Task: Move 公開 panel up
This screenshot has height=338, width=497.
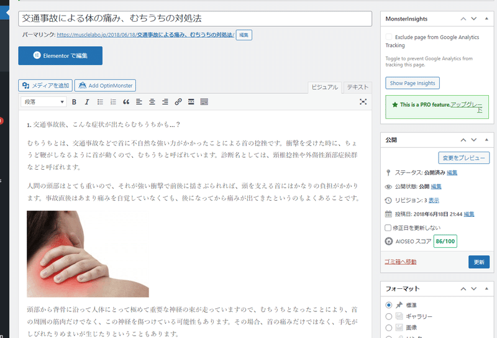Action: coord(463,140)
